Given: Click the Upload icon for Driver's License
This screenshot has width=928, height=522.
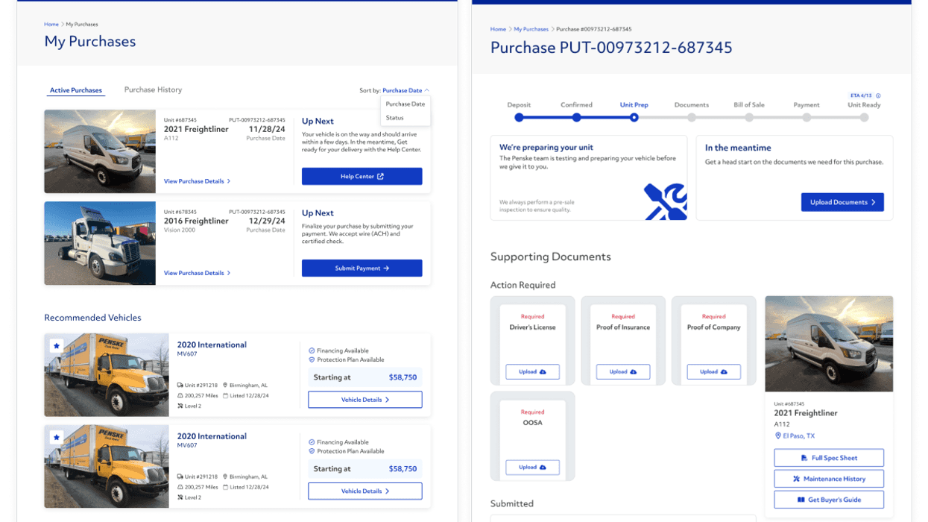Looking at the screenshot, I should tap(542, 371).
